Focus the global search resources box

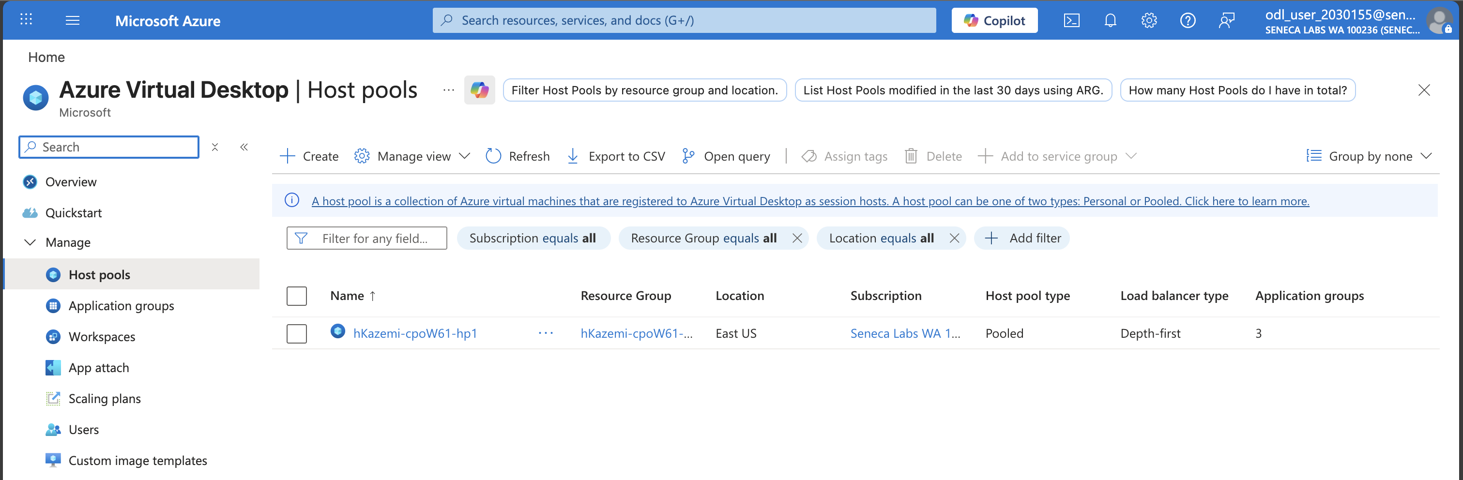click(685, 20)
